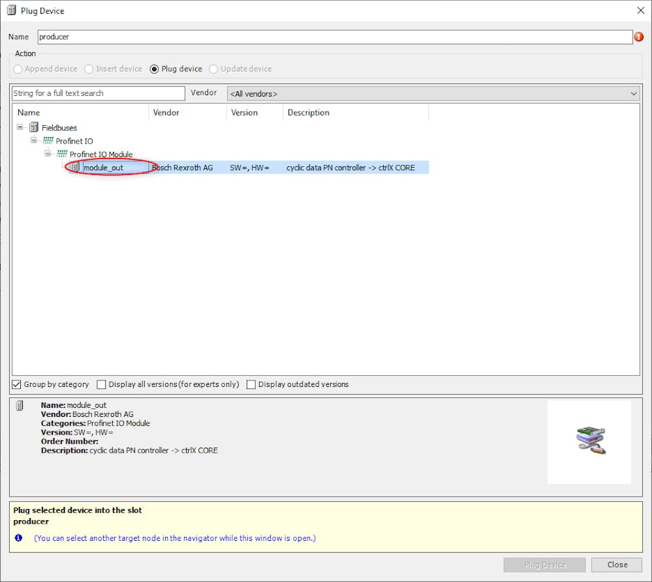The image size is (652, 582).
Task: Click the Description column header
Action: tap(356, 113)
